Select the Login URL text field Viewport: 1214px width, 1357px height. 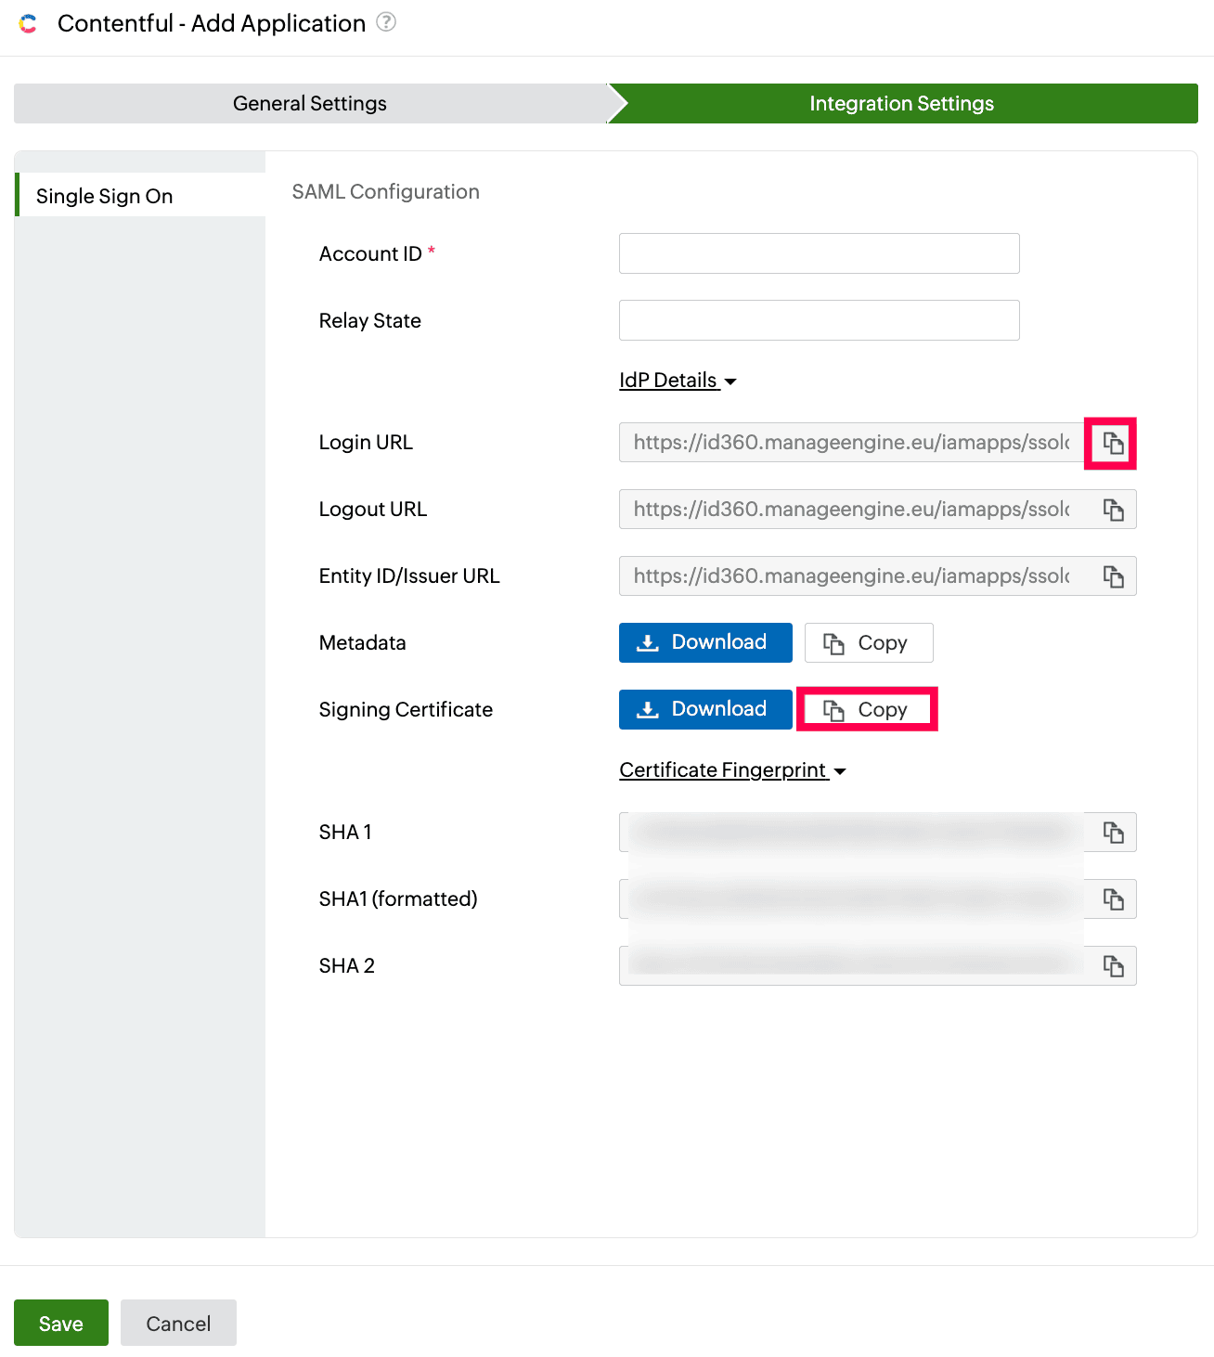click(x=852, y=443)
